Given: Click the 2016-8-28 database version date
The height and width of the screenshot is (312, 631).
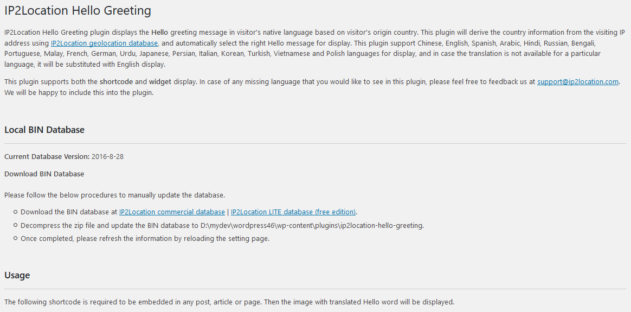Looking at the screenshot, I should [107, 157].
